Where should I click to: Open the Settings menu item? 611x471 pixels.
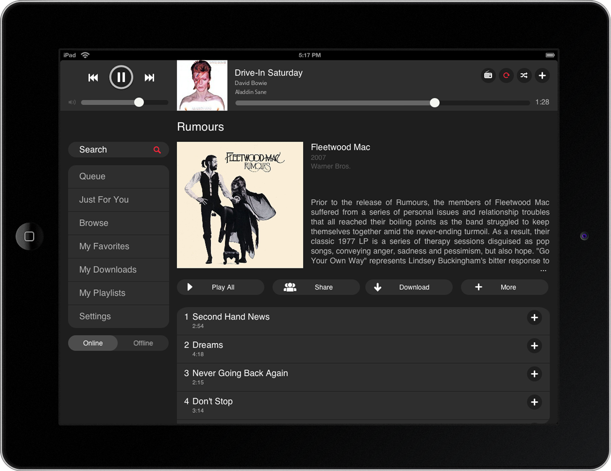point(118,316)
